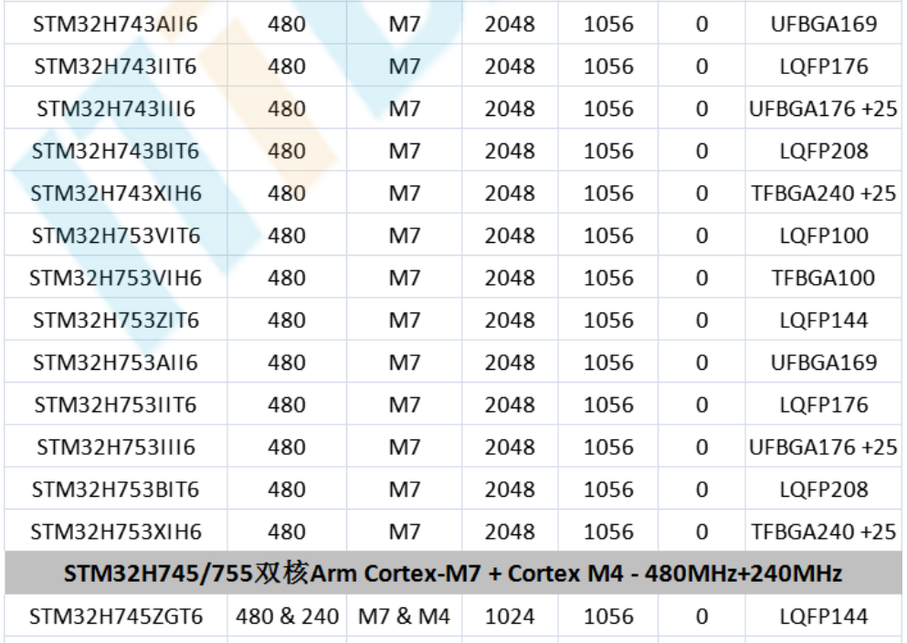Select the UFBGA176 +25 cell for STM32H743III6
907x643 pixels.
[x=807, y=105]
